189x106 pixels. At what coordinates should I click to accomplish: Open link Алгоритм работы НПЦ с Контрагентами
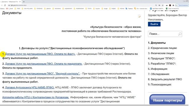click(x=36, y=97)
